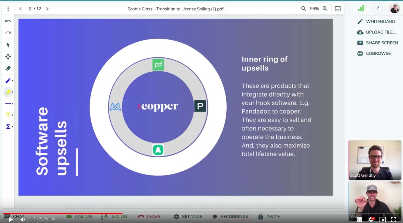Open the Whiteboard option

(376, 21)
